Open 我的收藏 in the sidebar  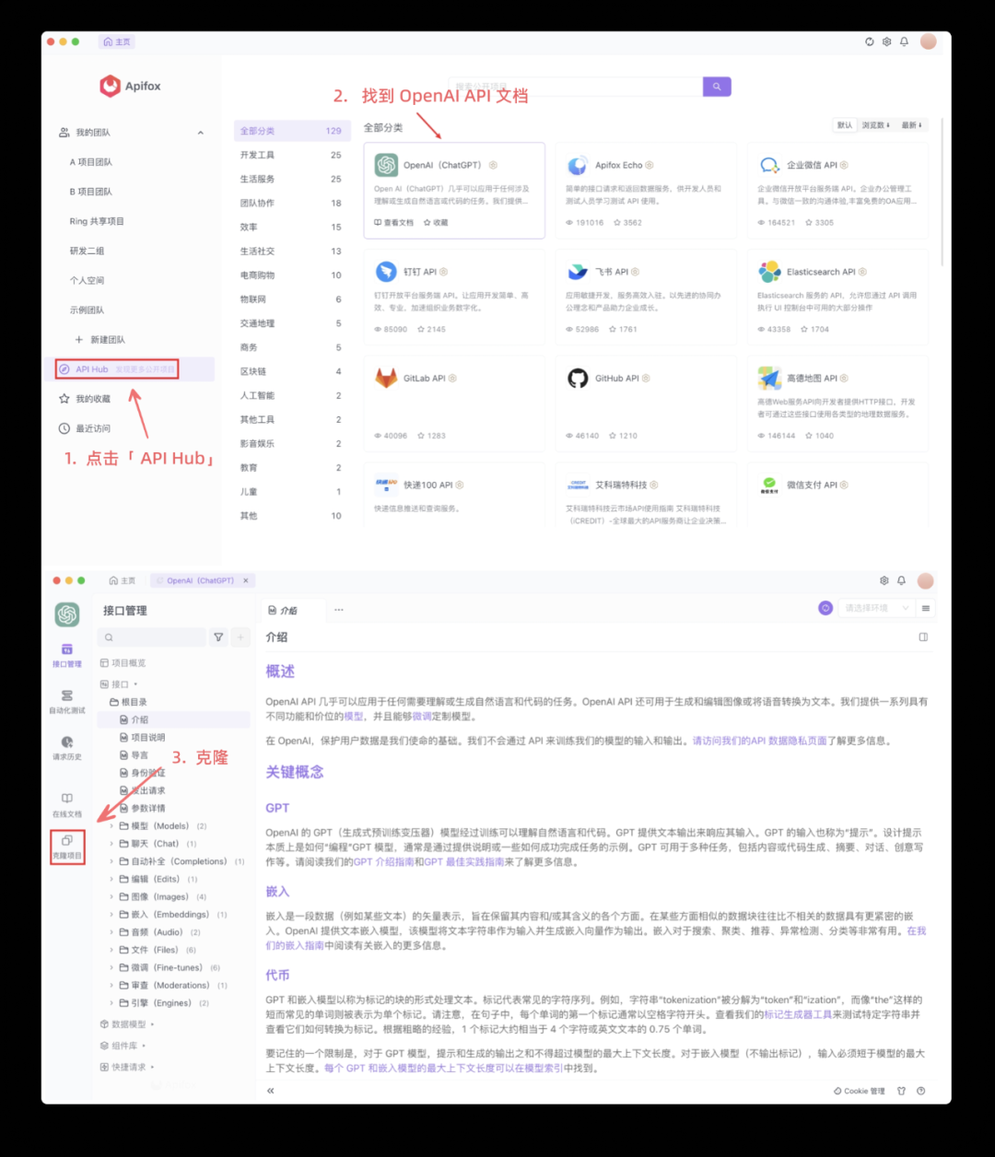(84, 399)
